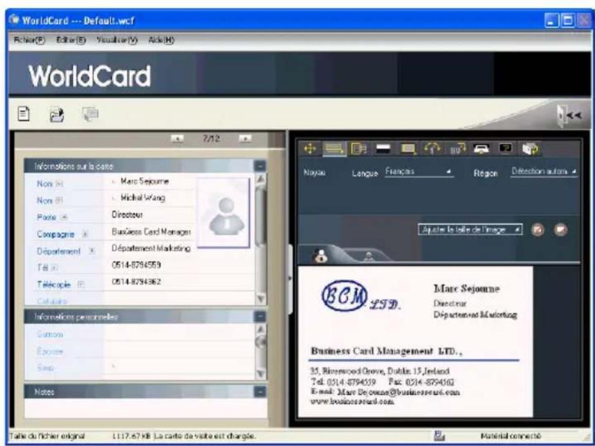Click the Poste label toggle button
The width and height of the screenshot is (595, 446).
point(63,217)
